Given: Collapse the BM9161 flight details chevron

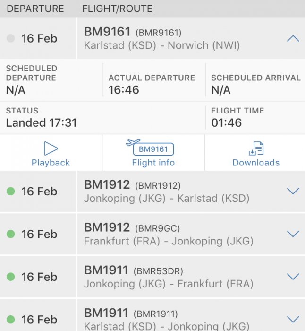Looking at the screenshot, I should [293, 39].
